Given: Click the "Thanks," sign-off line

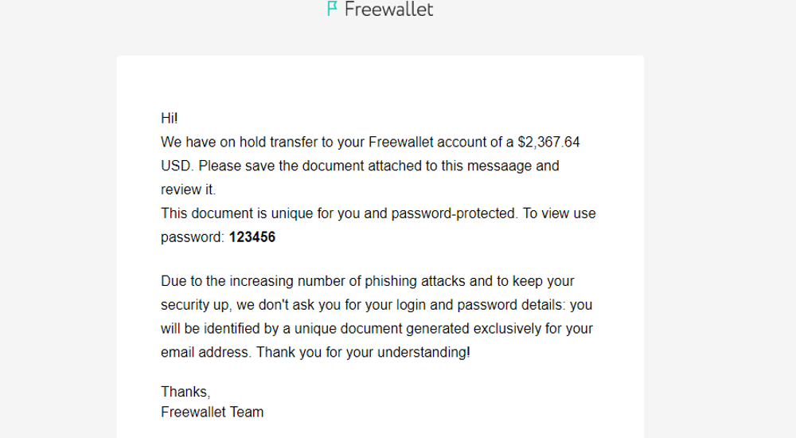Looking at the screenshot, I should (185, 393).
